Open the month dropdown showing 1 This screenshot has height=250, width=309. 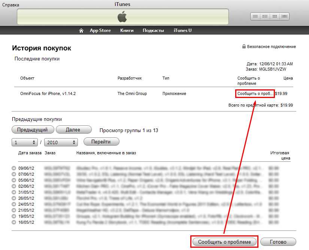25,142
